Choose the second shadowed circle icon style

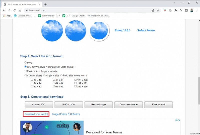pyautogui.click(x=76, y=31)
